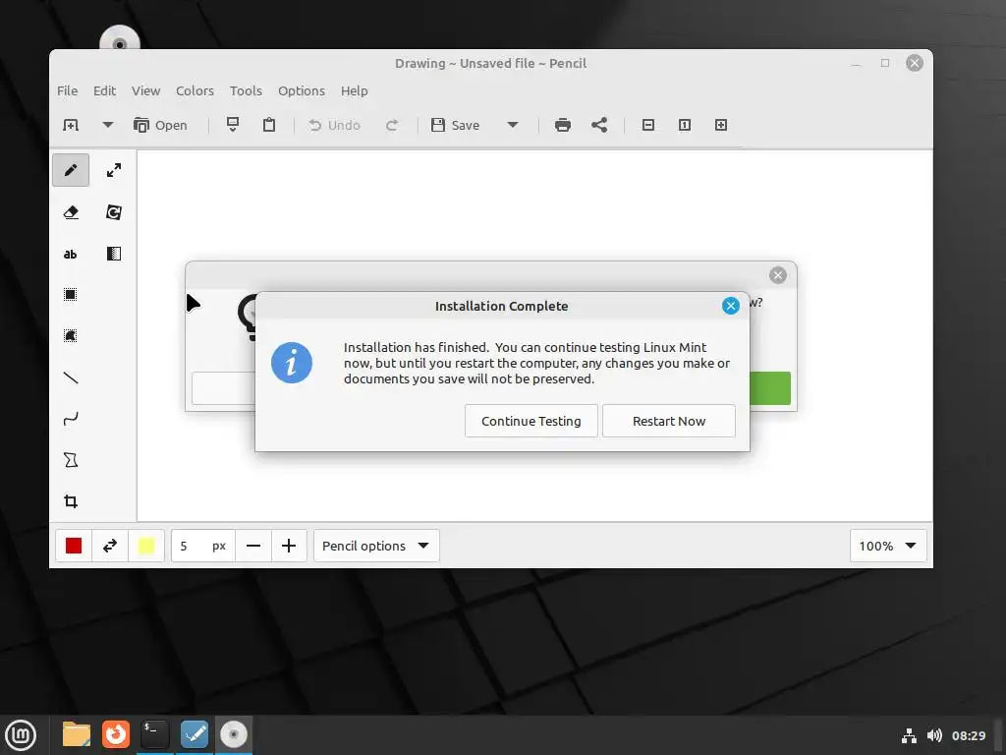Open the 100% zoom dropdown

coord(888,546)
